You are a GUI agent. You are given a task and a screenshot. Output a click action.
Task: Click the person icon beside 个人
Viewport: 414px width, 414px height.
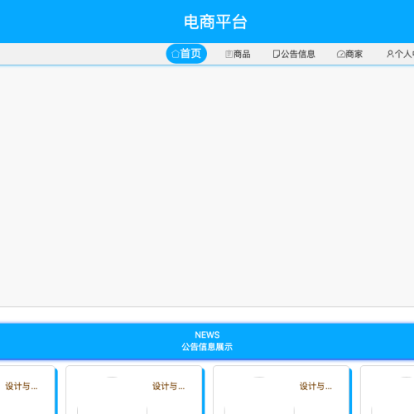pyautogui.click(x=390, y=54)
